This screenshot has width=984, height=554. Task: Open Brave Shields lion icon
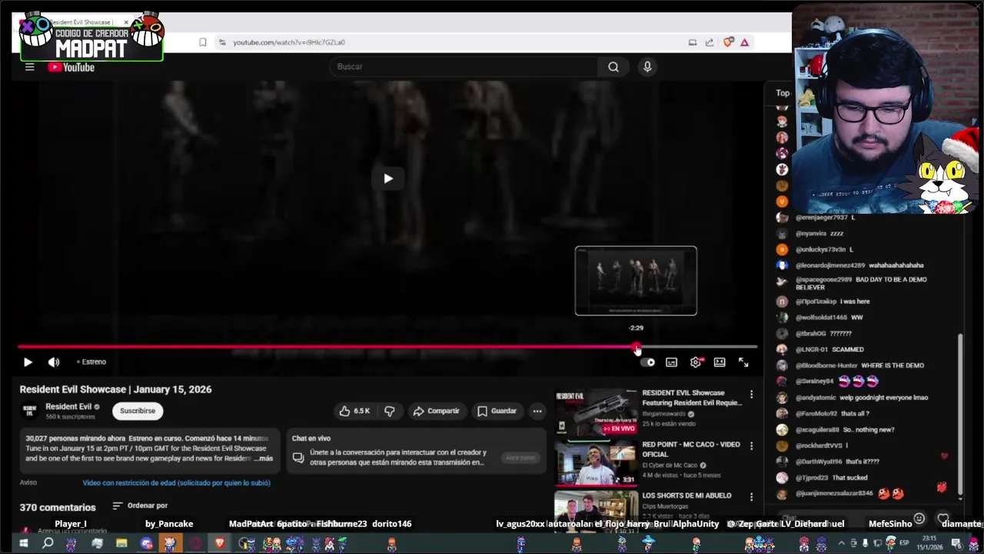pyautogui.click(x=728, y=42)
